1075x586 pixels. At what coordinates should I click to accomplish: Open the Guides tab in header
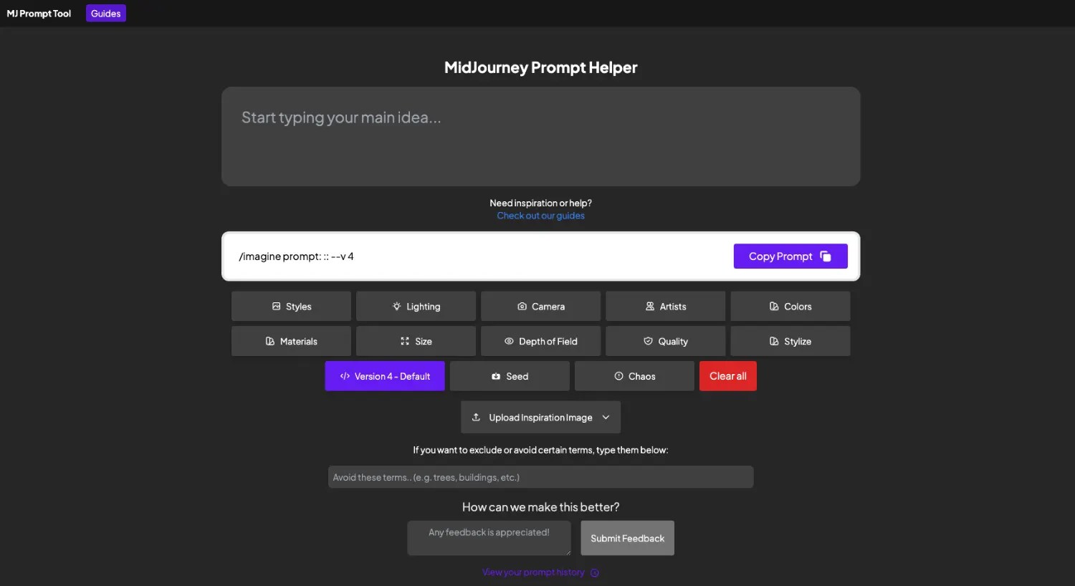105,14
